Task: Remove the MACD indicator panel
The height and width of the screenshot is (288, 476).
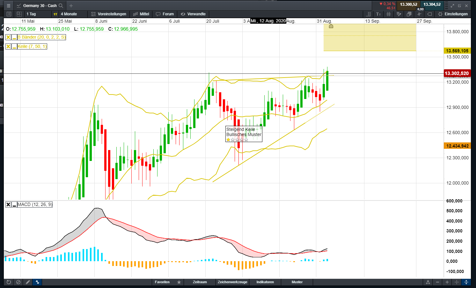Action: 8,204
